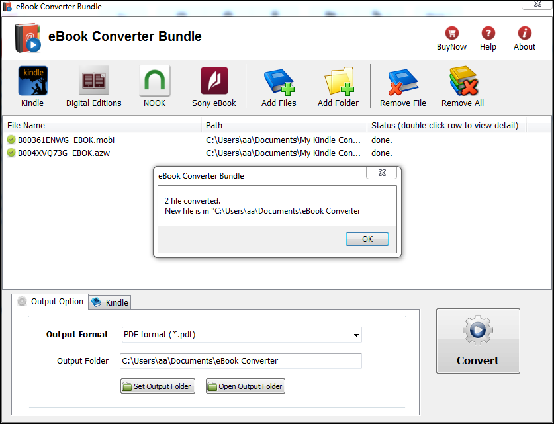554x424 pixels.
Task: Click the "New file is in" message line
Action: pos(263,211)
